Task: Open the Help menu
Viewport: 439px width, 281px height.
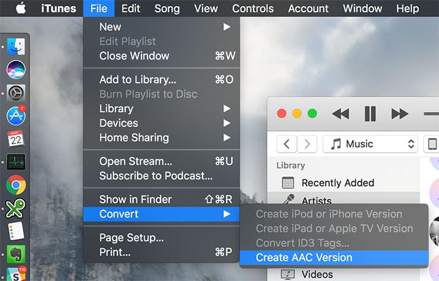Action: tap(408, 9)
